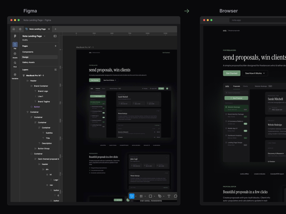This screenshot has width=286, height=214.
Task: Switch to the Nota Landing Page tab
Action: click(x=37, y=29)
